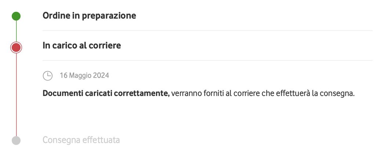This screenshot has height=165, width=376.
Task: Click the 16 Maggio 2024 date text
Action: (x=84, y=76)
